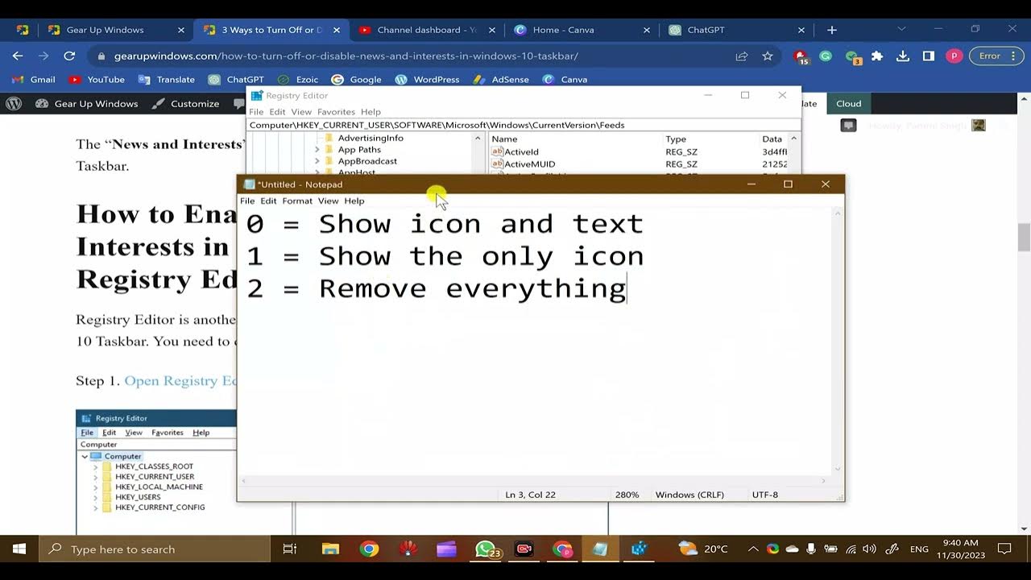1031x580 pixels.
Task: Select the ActiveId registry value
Action: coord(521,151)
